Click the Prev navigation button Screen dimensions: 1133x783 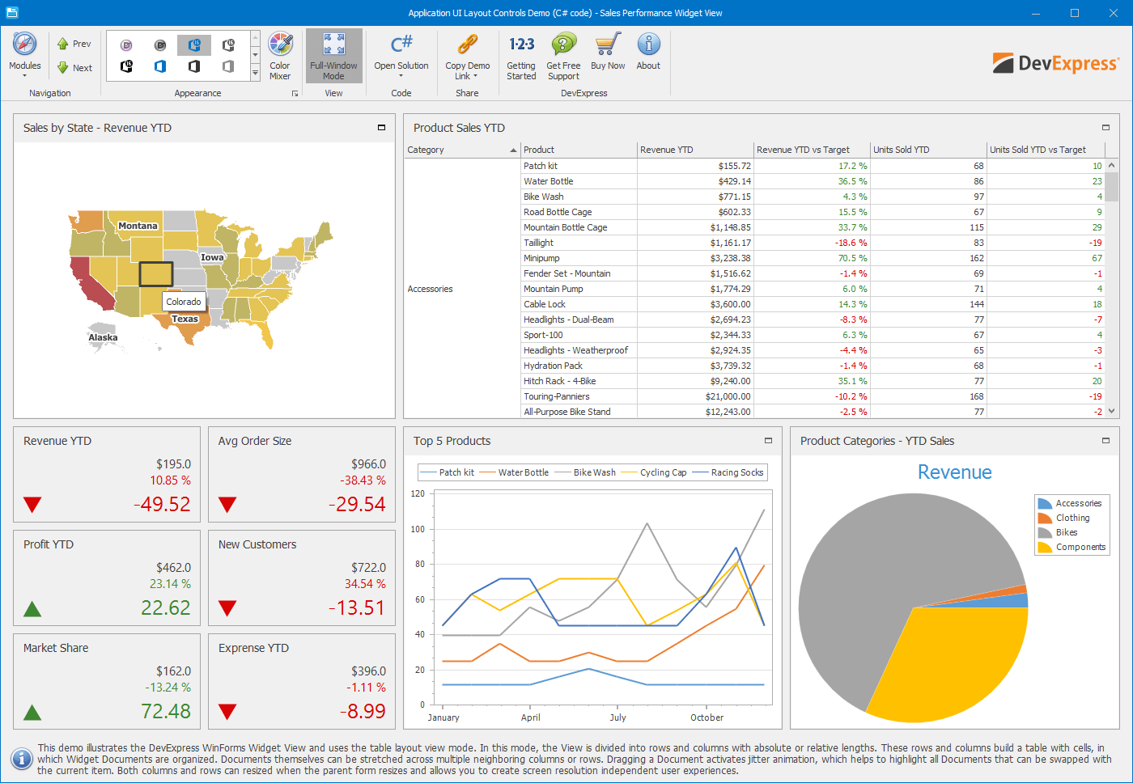(74, 44)
